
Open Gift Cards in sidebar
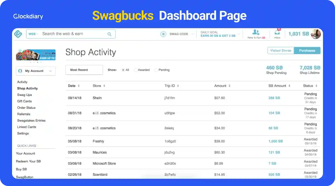coord(25,101)
